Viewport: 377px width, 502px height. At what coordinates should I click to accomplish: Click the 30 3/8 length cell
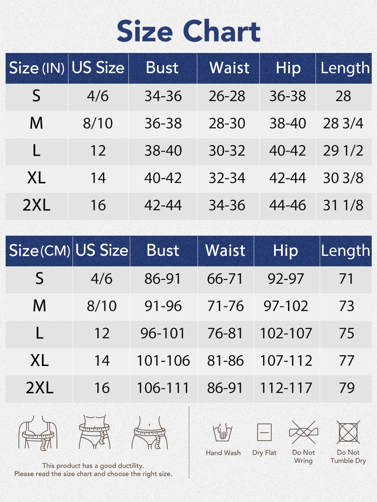click(343, 178)
